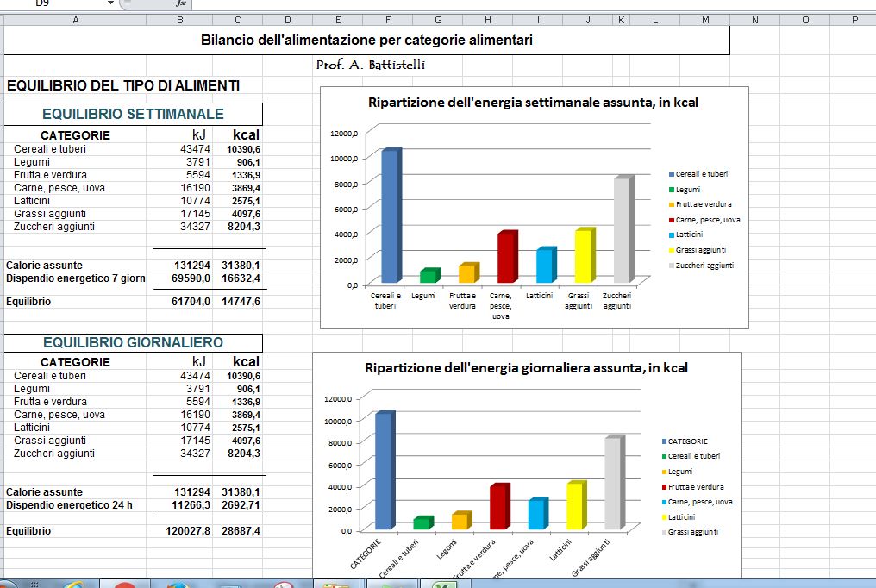Select the weekly kJ value 43474

(x=195, y=149)
